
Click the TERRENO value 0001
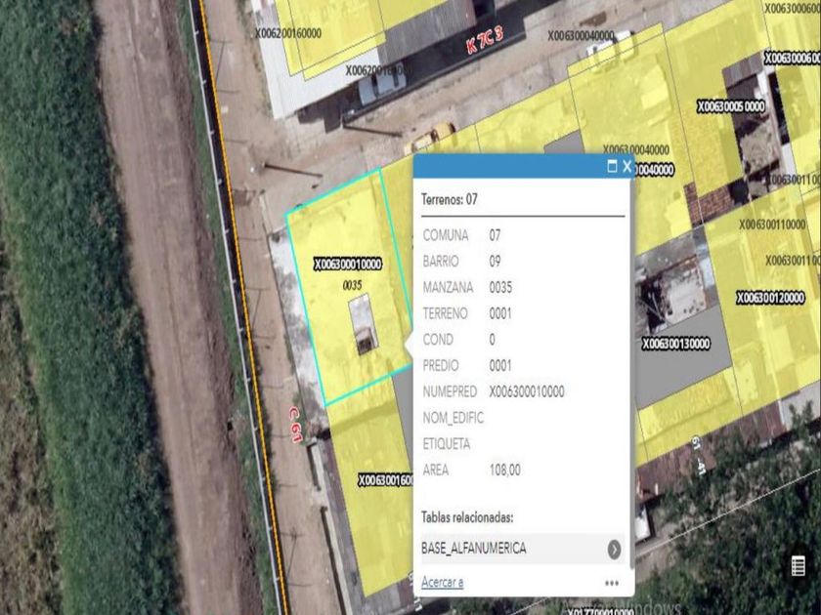(500, 313)
